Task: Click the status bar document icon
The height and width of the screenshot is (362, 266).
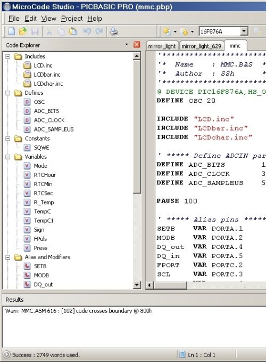Action: pos(182,355)
